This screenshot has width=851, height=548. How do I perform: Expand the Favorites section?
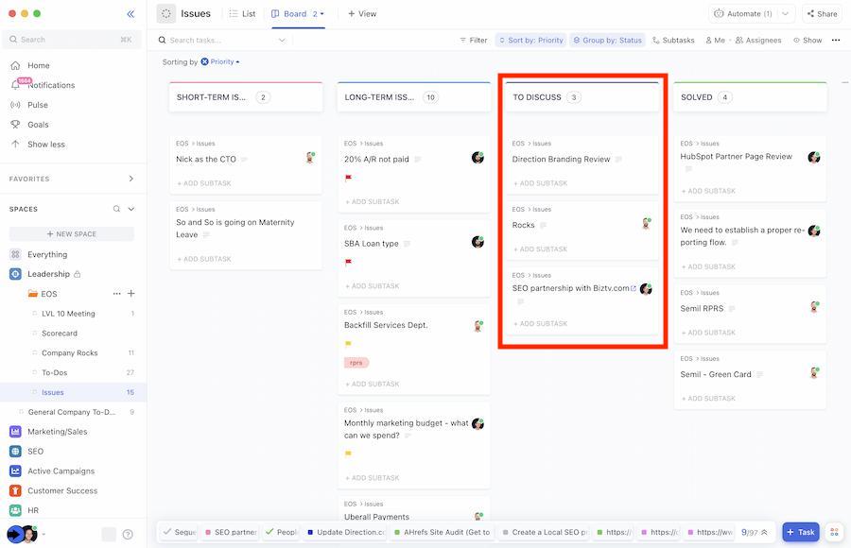coord(130,179)
